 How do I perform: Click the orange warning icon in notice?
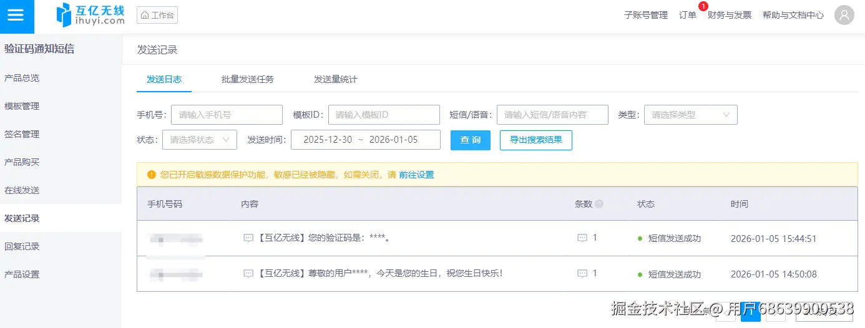click(x=152, y=175)
